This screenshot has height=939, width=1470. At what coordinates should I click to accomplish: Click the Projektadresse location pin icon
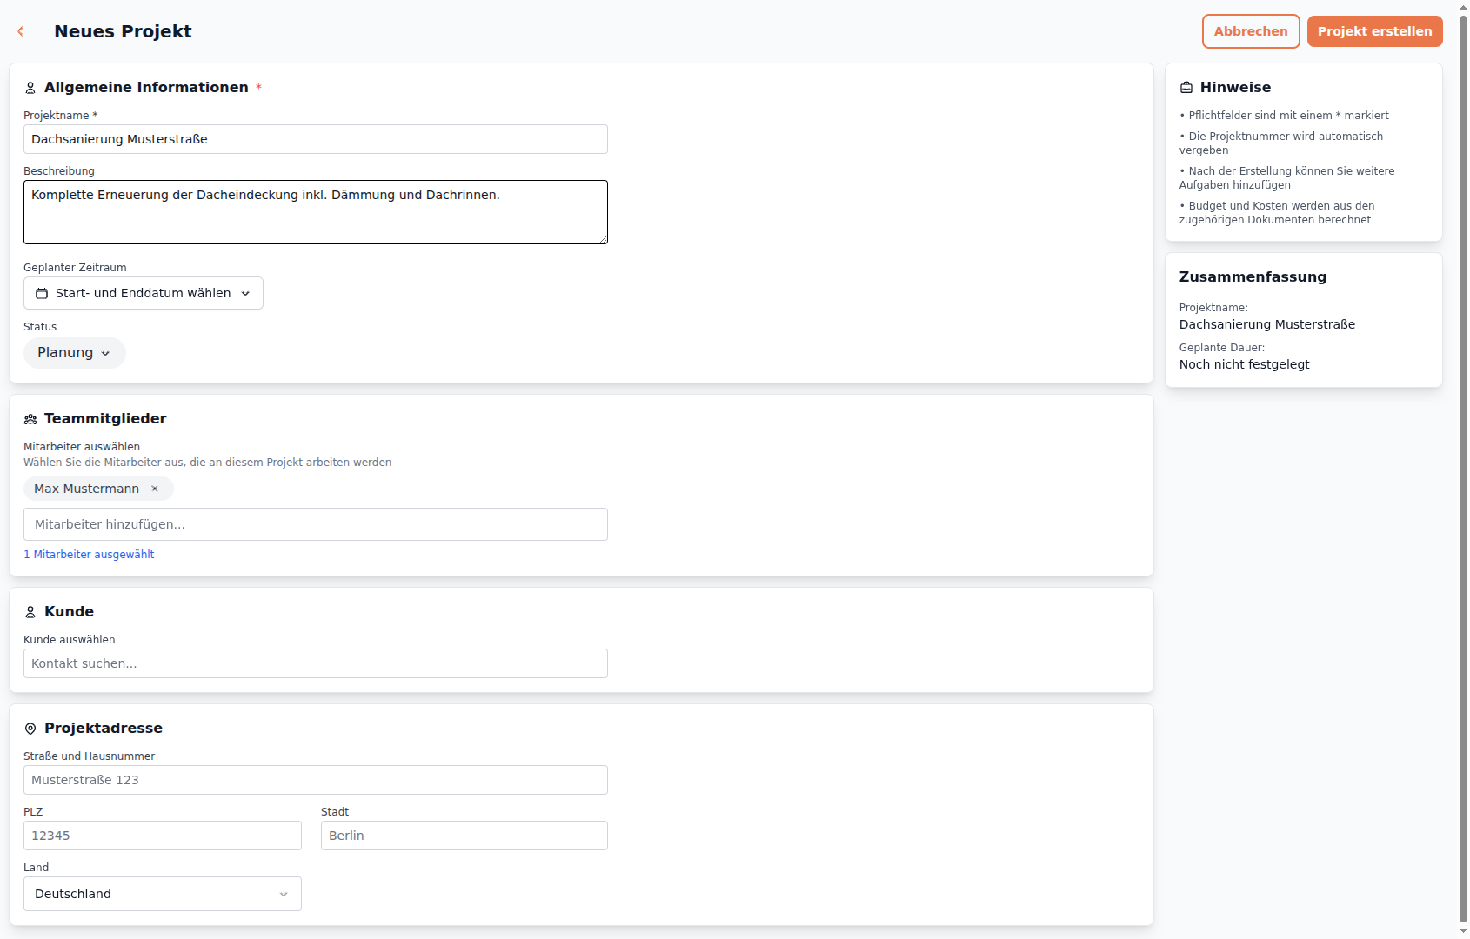(x=30, y=729)
